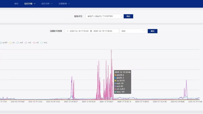Click the clock icon in date range picker

pyautogui.click(x=67, y=31)
